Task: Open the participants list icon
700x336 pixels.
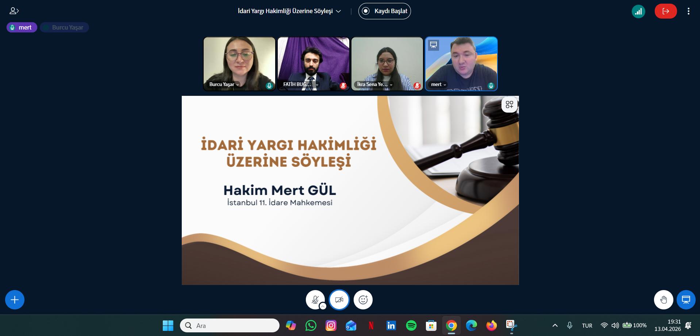Action: [x=14, y=11]
